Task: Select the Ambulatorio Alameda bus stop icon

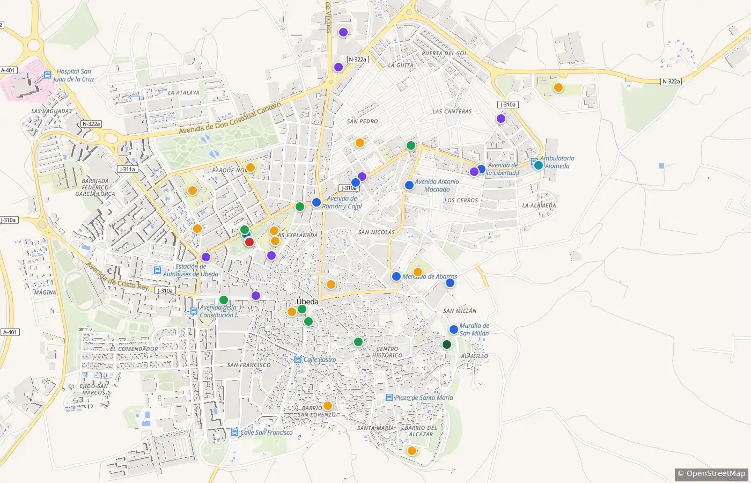Action: (534, 162)
